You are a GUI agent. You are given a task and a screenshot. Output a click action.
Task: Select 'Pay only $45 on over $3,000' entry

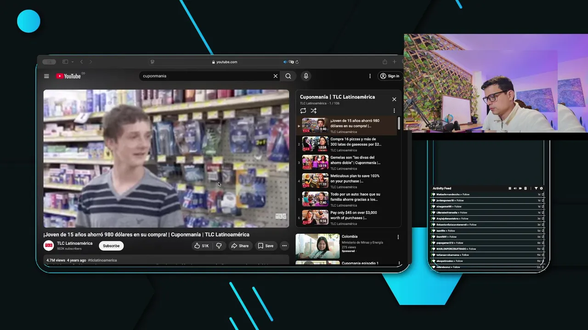point(347,217)
